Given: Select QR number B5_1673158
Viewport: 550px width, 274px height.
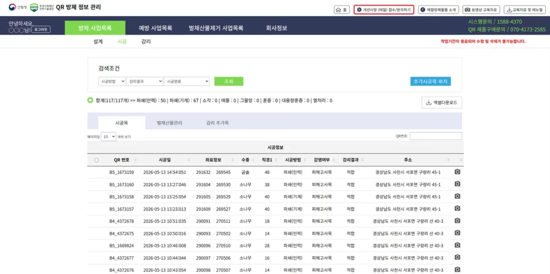Looking at the screenshot, I should click(121, 197).
